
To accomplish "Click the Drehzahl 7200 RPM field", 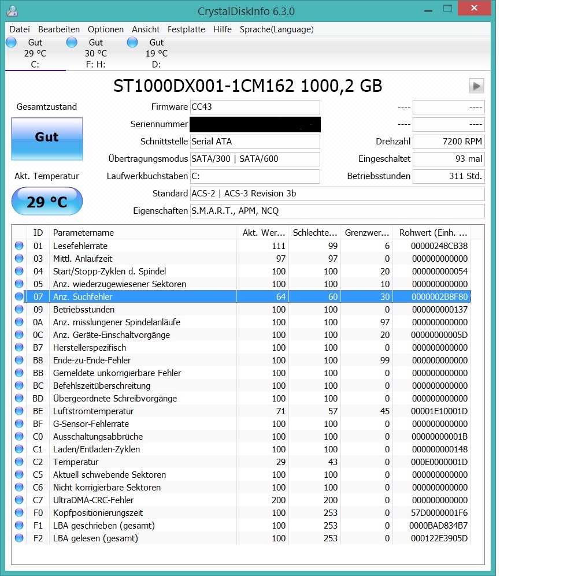I will [449, 142].
